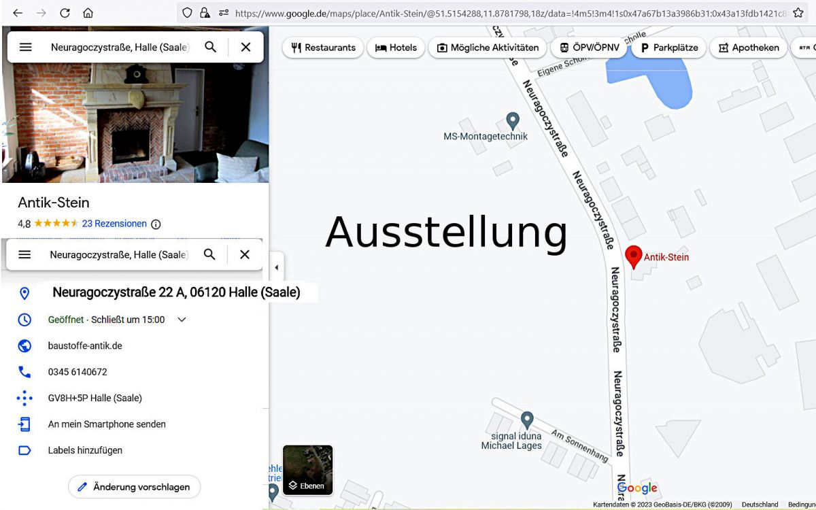Select the ÖPV/ÖPNV filter chip
816x510 pixels.
pyautogui.click(x=589, y=48)
